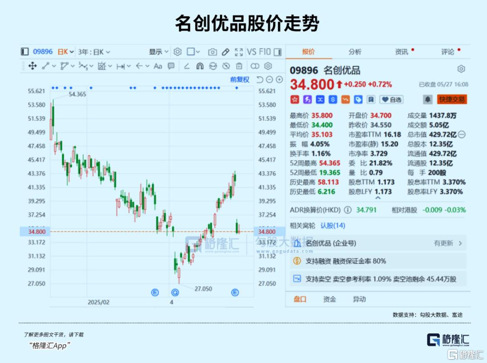Click the Hong Kong market flag badge
Image resolution: width=487 pixels, height=363 pixels.
294,99
